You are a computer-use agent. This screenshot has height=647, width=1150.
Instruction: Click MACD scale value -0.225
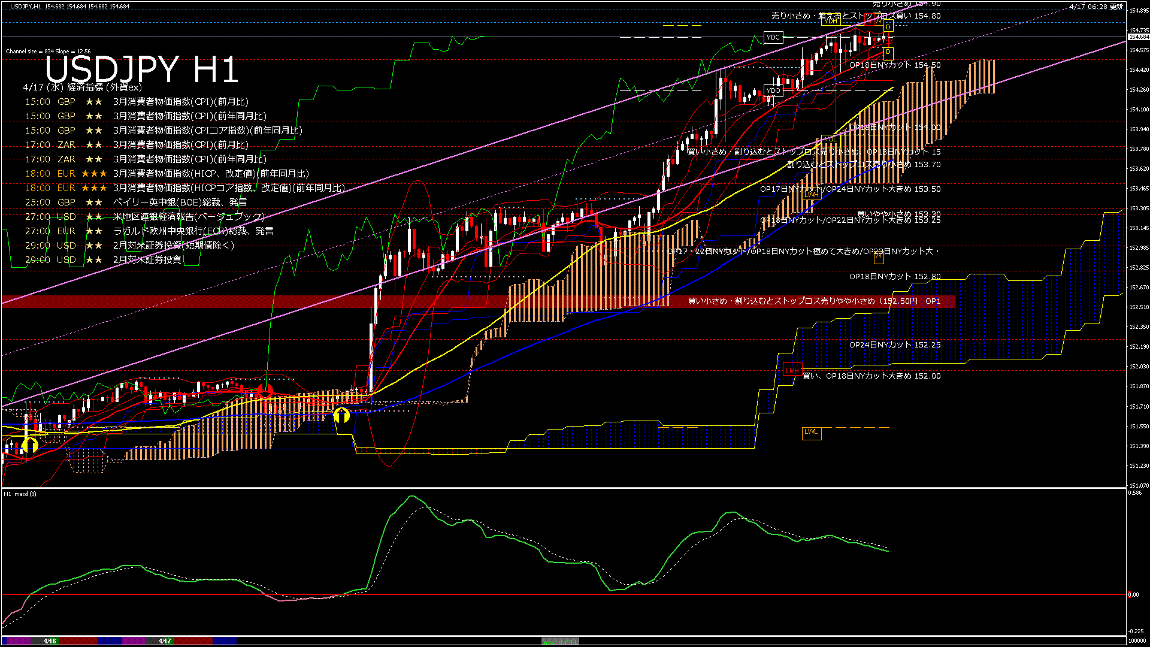(x=1136, y=631)
